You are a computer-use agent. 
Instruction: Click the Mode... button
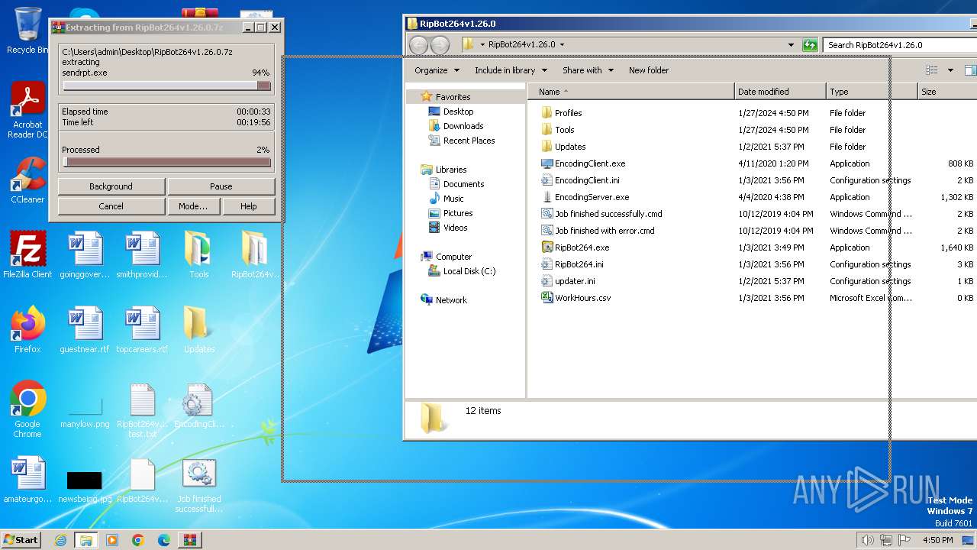[193, 206]
